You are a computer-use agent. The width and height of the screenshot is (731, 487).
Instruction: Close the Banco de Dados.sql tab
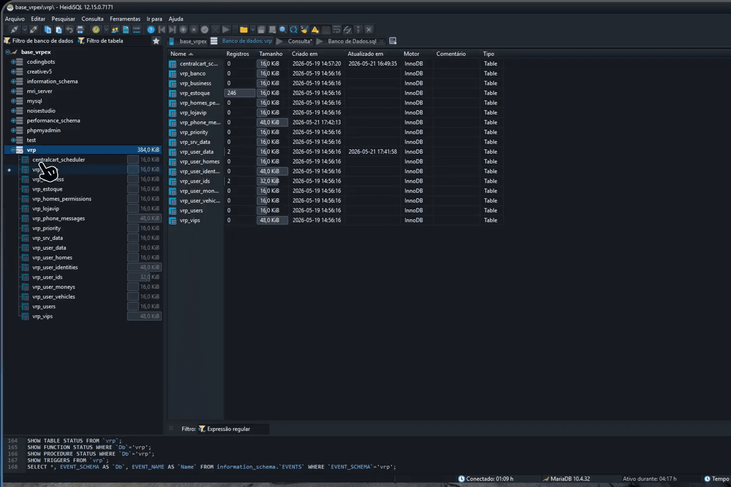click(x=381, y=41)
